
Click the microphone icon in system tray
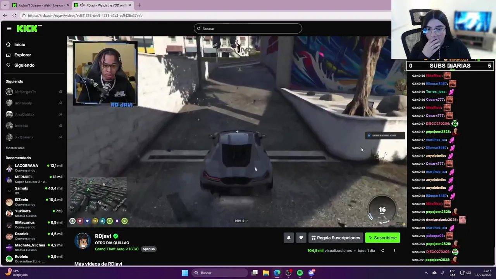[443, 273]
